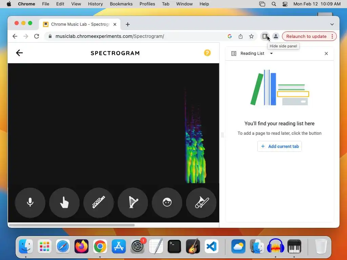
Task: Open the yellow help question mark
Action: coord(207,53)
